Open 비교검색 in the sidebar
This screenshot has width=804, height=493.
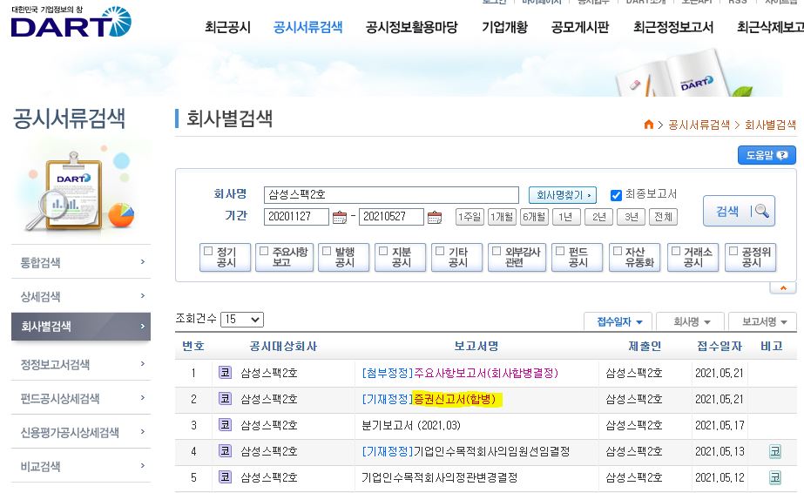[x=81, y=466]
